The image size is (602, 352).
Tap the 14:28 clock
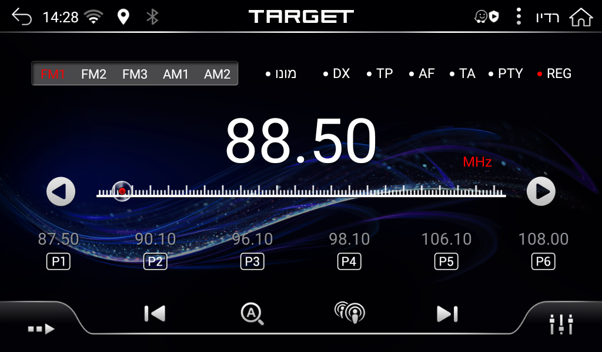coord(61,17)
